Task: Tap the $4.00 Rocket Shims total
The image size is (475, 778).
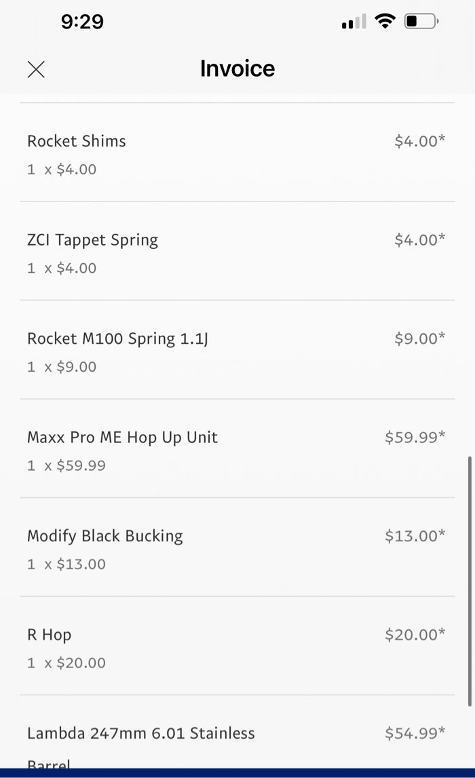Action: point(419,141)
